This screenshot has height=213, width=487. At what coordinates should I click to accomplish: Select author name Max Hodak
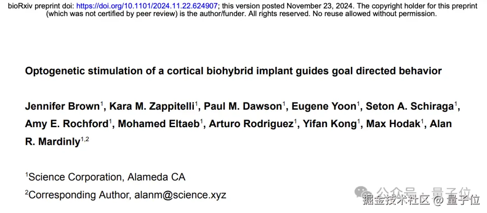(x=393, y=124)
